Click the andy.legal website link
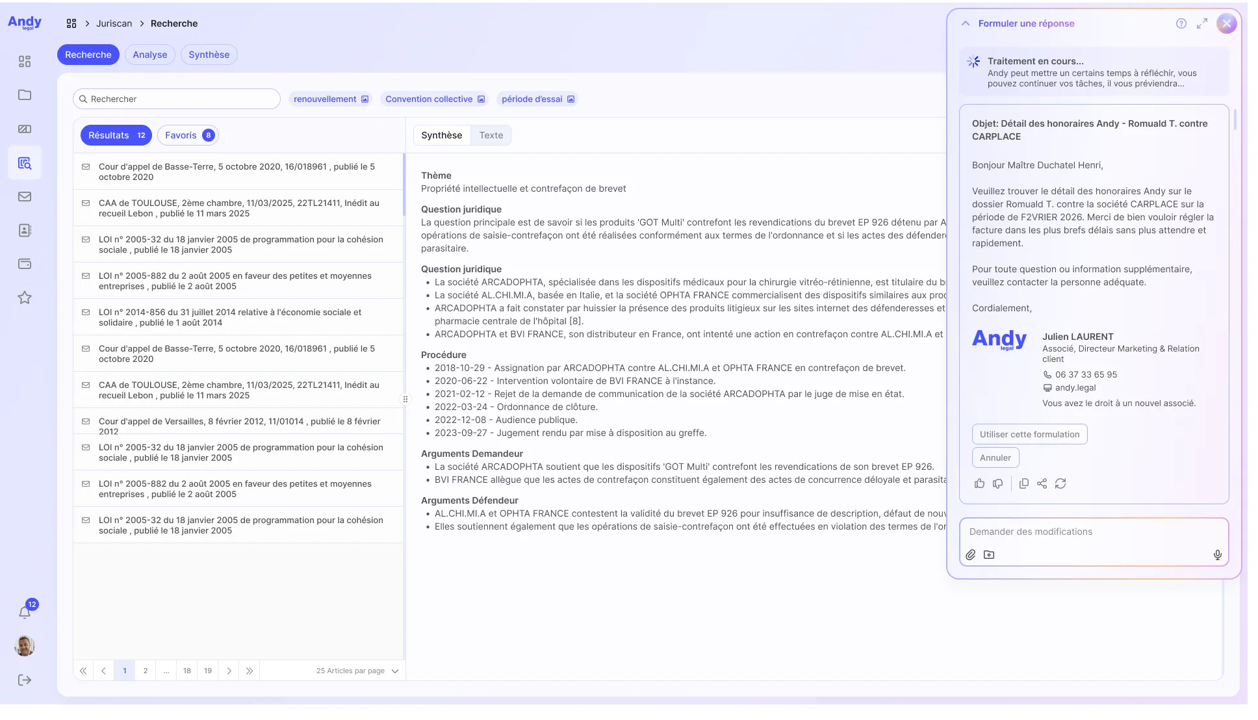 pyautogui.click(x=1075, y=387)
